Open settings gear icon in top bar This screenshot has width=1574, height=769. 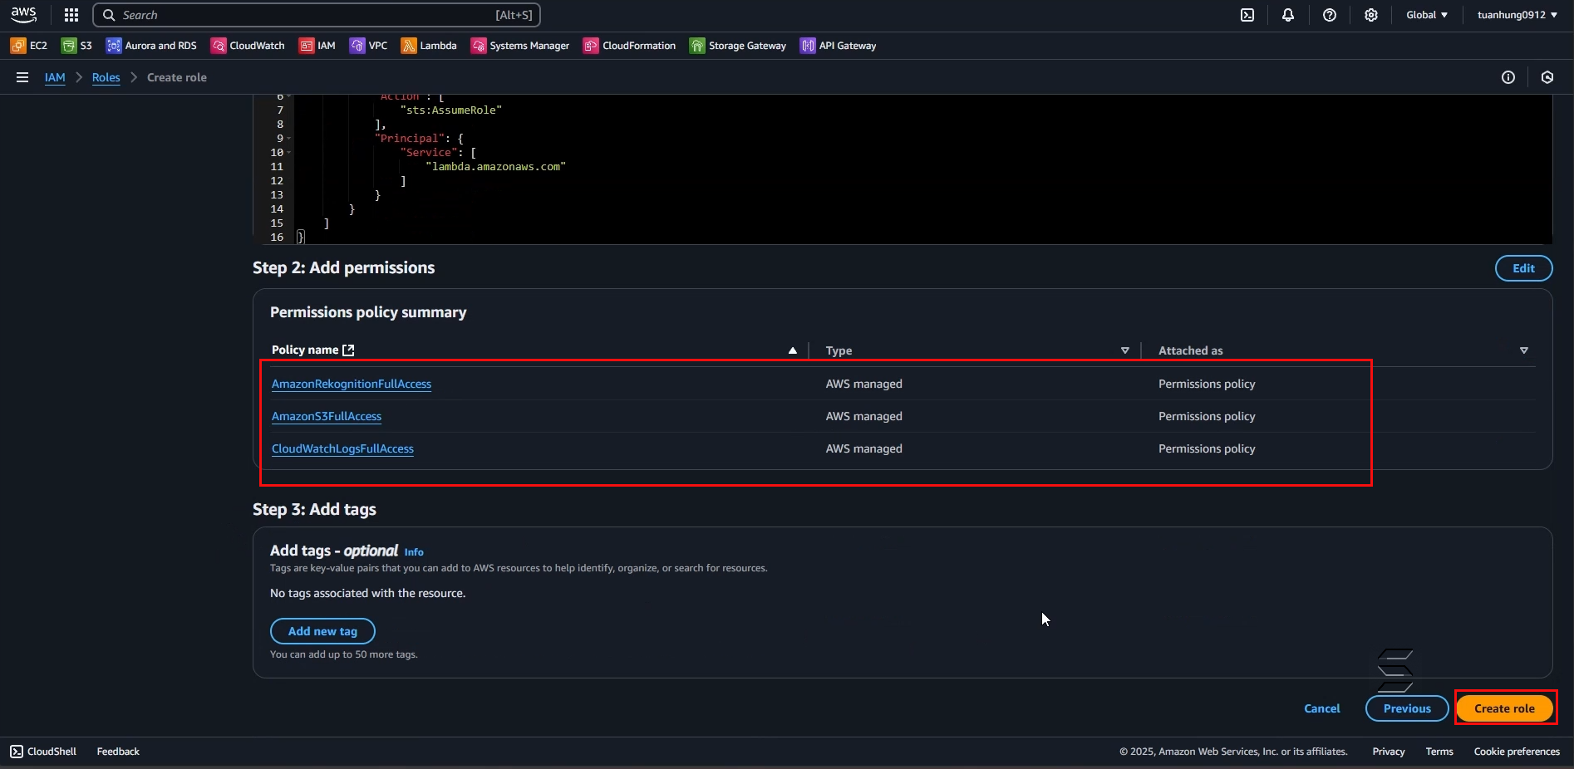pos(1371,15)
